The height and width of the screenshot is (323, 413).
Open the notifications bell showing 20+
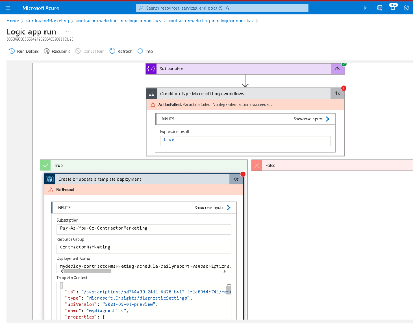(393, 7)
